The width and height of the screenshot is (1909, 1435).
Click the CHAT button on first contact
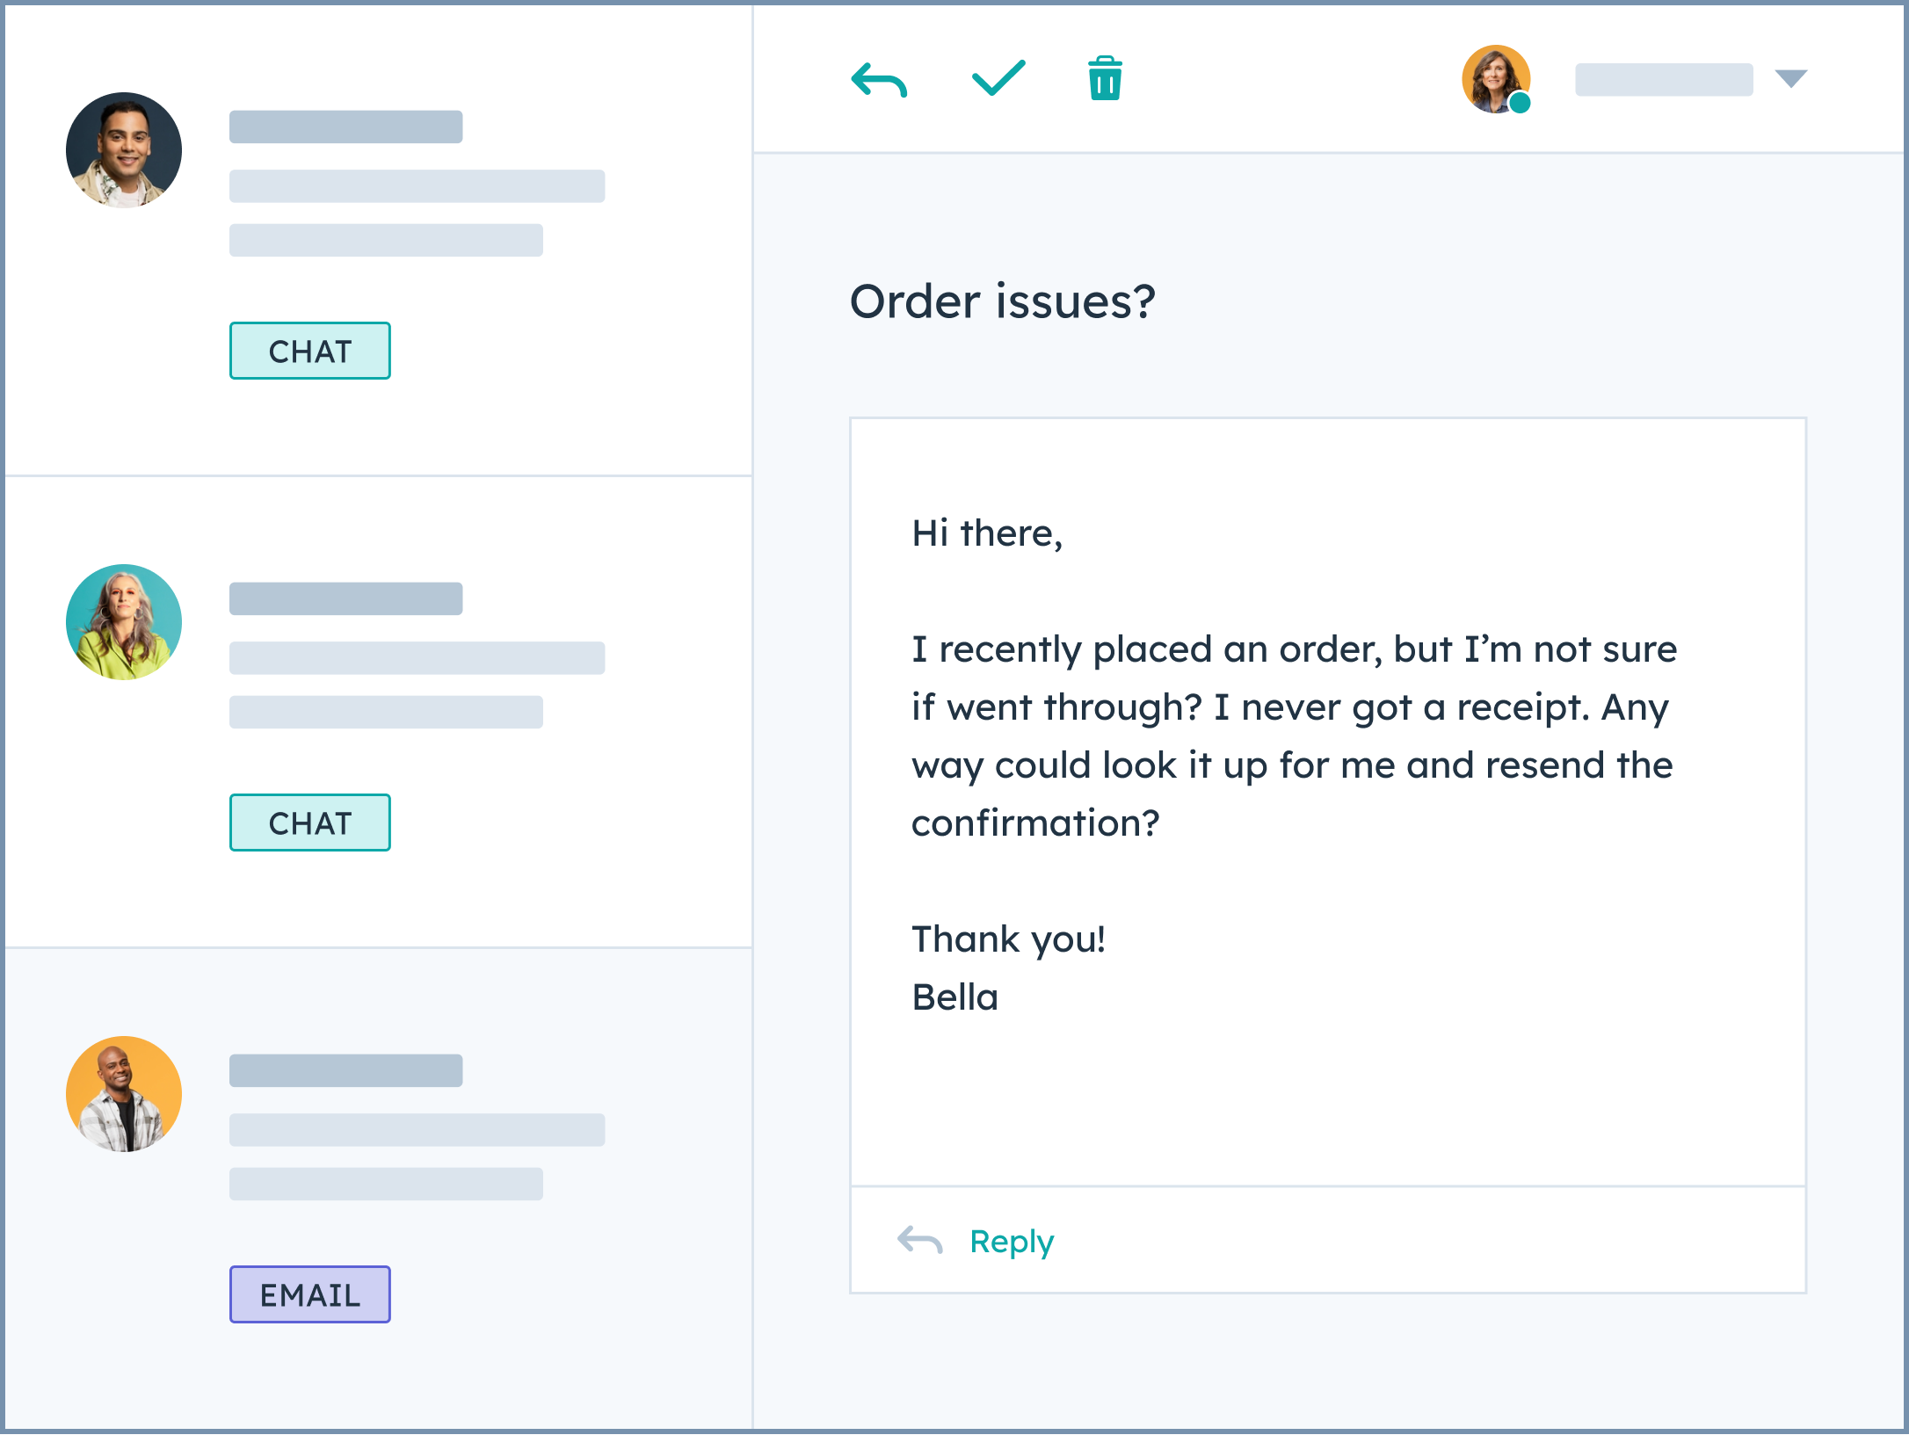click(310, 350)
